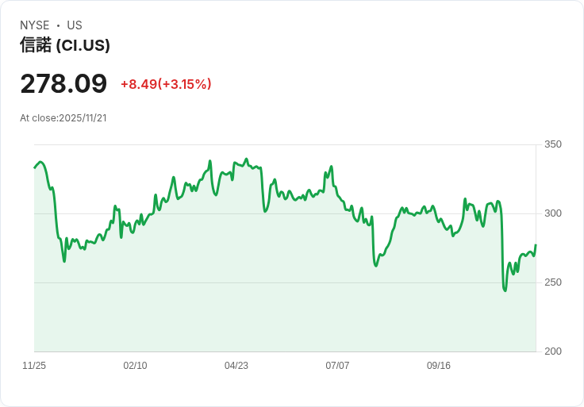Click the 200 y-axis label

(x=552, y=351)
